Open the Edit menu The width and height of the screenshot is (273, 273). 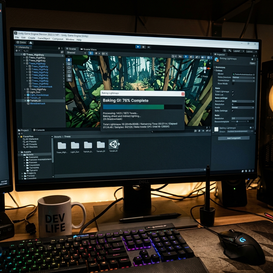[x=23, y=38]
